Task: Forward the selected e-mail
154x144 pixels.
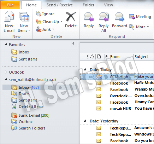Action: coord(119,20)
